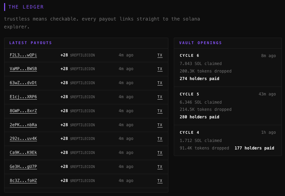View TX link for 8c3Z...foHZ payout
This screenshot has width=285, height=196.
(x=160, y=181)
